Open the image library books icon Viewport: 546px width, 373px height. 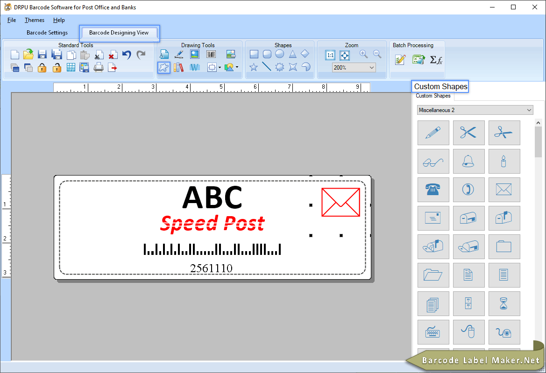point(178,67)
